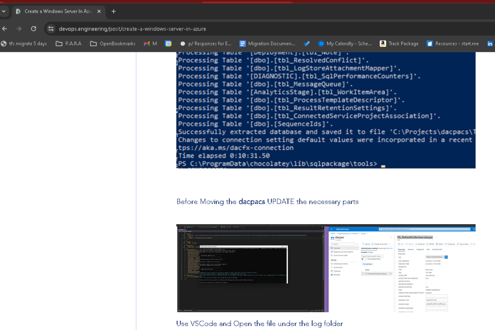Viewport: 495px width, 330px height.
Task: Click '[dbo].[tbl_LogStoreAttachmentMapper]' processing line
Action: point(289,69)
